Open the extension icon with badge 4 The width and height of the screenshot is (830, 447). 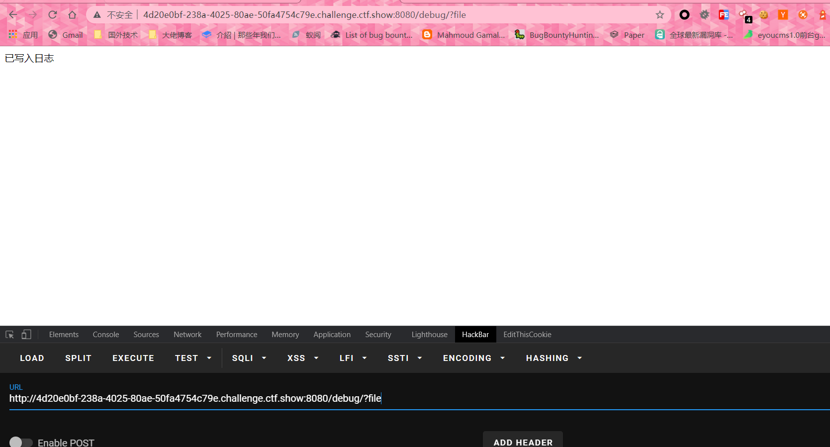tap(744, 15)
